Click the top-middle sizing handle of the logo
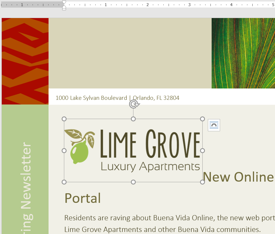Screen dimensions: 275x234 click(133, 119)
